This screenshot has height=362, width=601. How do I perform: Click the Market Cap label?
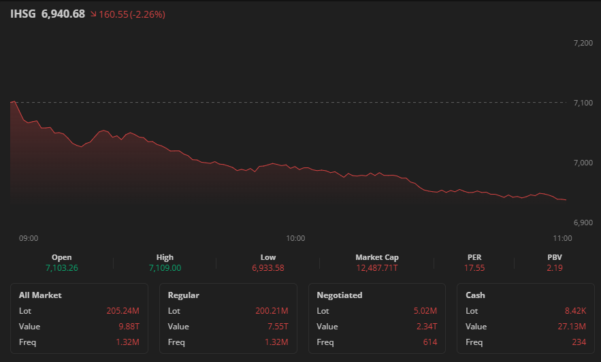point(377,257)
